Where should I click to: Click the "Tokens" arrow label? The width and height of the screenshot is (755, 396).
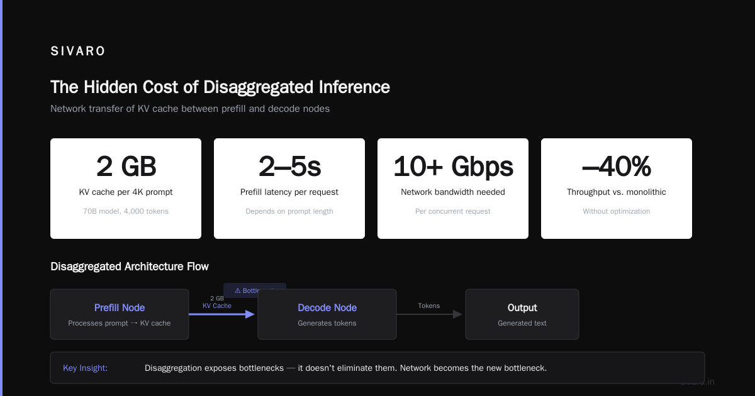tap(429, 306)
